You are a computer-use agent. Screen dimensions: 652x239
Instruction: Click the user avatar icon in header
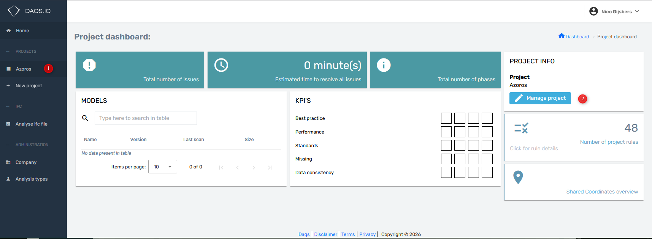pos(593,11)
